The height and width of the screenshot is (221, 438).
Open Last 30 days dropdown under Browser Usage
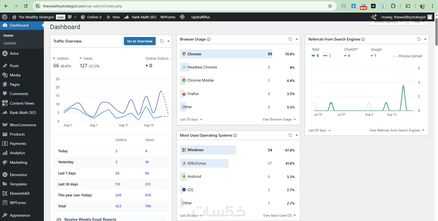[x=191, y=119]
